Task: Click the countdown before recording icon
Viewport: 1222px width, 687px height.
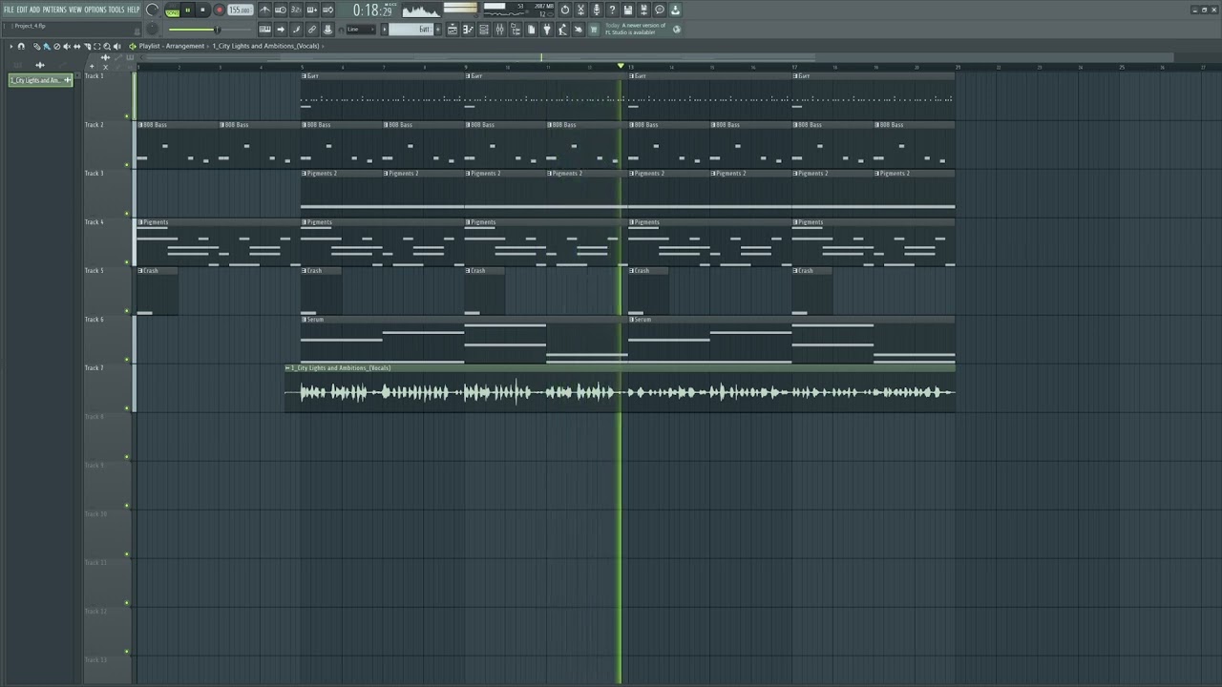Action: (x=296, y=10)
